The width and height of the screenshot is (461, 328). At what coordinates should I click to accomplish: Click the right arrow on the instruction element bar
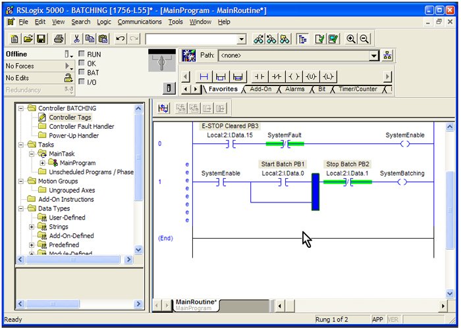click(387, 77)
